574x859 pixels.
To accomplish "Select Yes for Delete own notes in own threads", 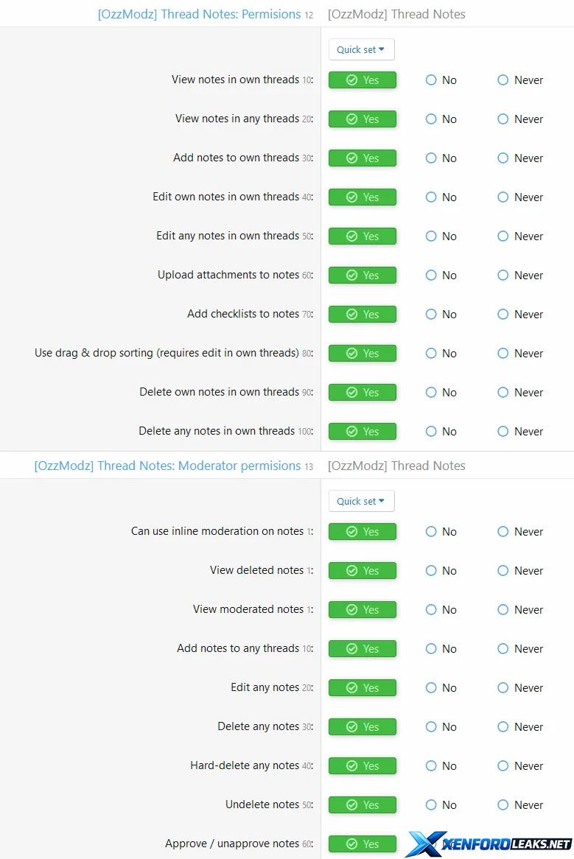I will (363, 393).
